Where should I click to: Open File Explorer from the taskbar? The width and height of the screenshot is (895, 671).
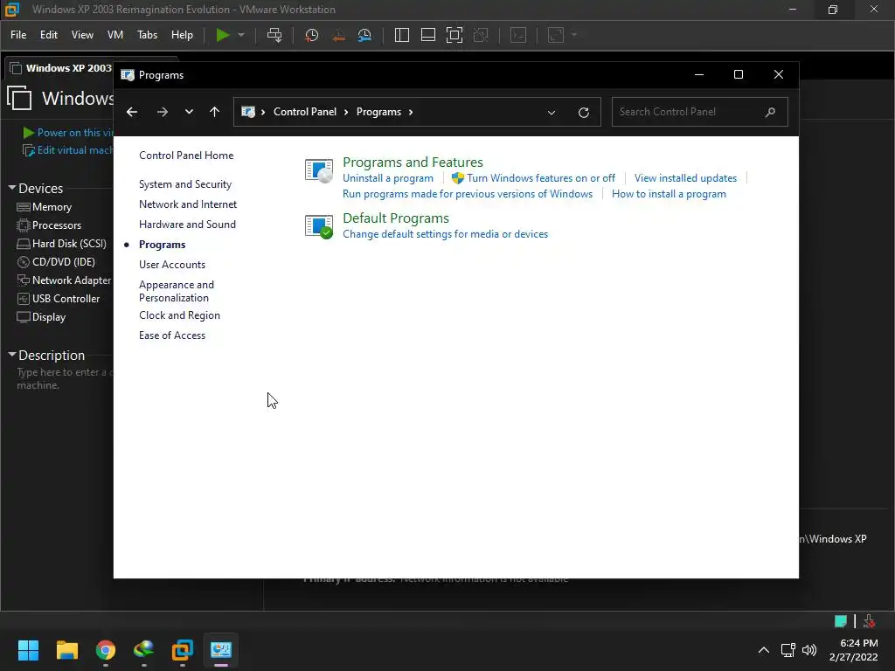[66, 650]
